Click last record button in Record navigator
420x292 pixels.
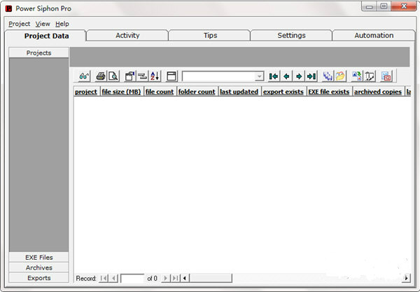pyautogui.click(x=175, y=278)
